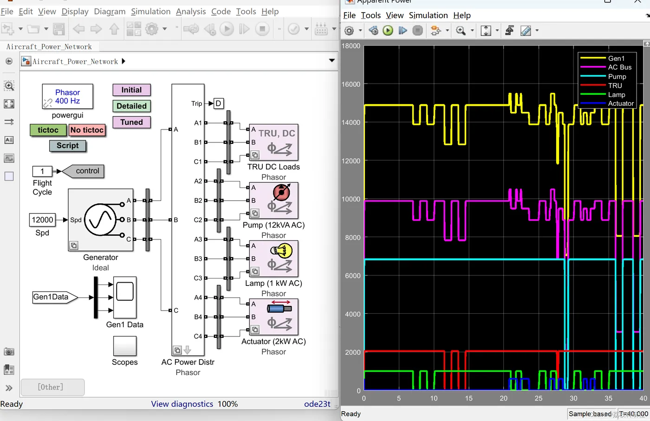Click the Annotation text palette icon

click(9, 140)
